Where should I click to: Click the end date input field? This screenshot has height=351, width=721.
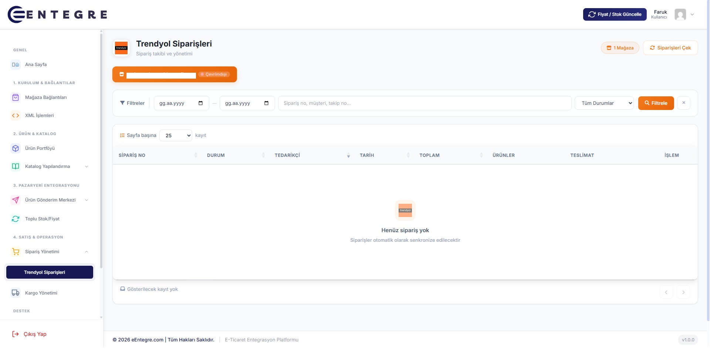pyautogui.click(x=247, y=103)
